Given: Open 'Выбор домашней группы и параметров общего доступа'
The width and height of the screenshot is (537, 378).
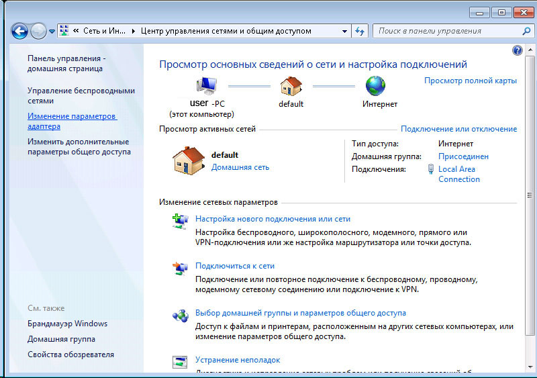Looking at the screenshot, I should [301, 313].
